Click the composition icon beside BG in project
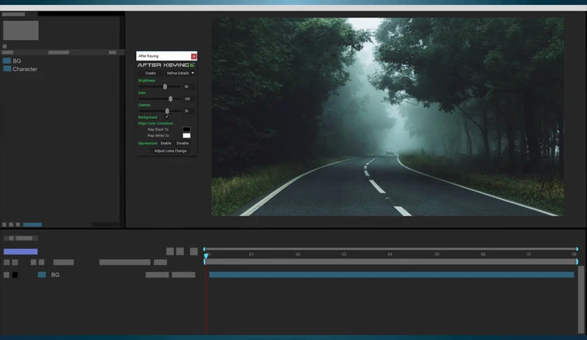Image resolution: width=587 pixels, height=340 pixels. point(7,60)
